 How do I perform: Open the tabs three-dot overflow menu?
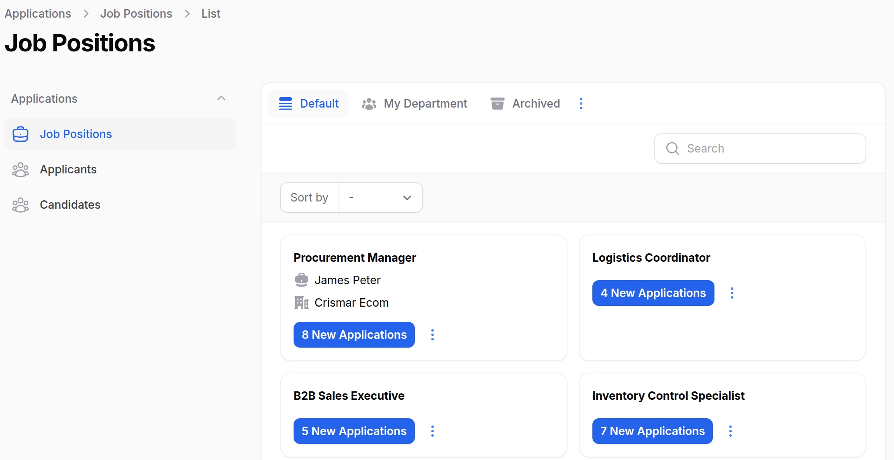click(x=581, y=104)
